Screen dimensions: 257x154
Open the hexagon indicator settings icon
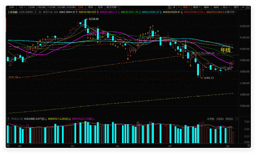point(40,12)
